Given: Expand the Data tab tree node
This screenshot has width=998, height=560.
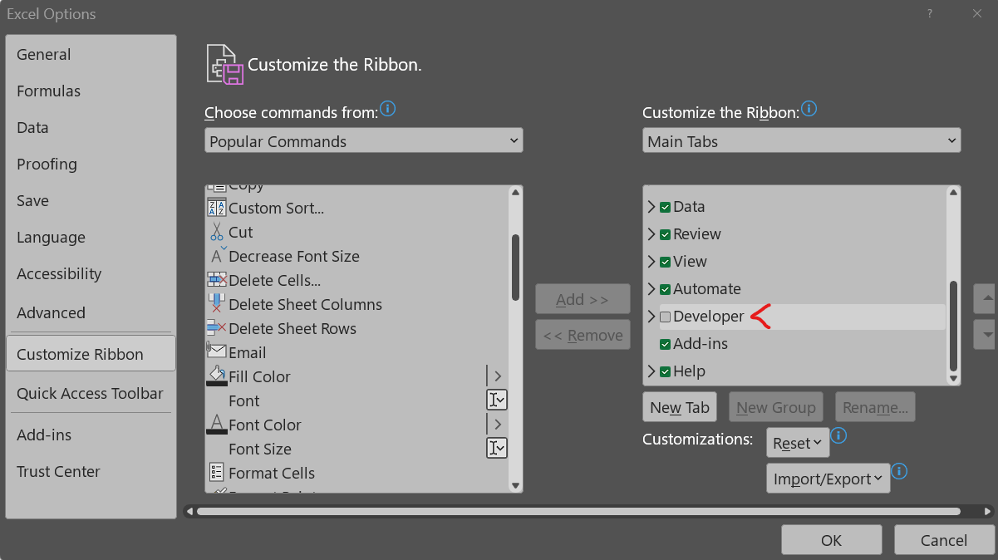Looking at the screenshot, I should pos(651,207).
